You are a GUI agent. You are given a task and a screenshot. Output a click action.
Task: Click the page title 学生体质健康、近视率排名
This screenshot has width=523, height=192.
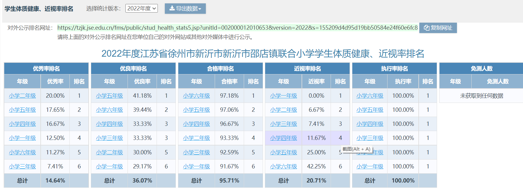[x=39, y=9]
